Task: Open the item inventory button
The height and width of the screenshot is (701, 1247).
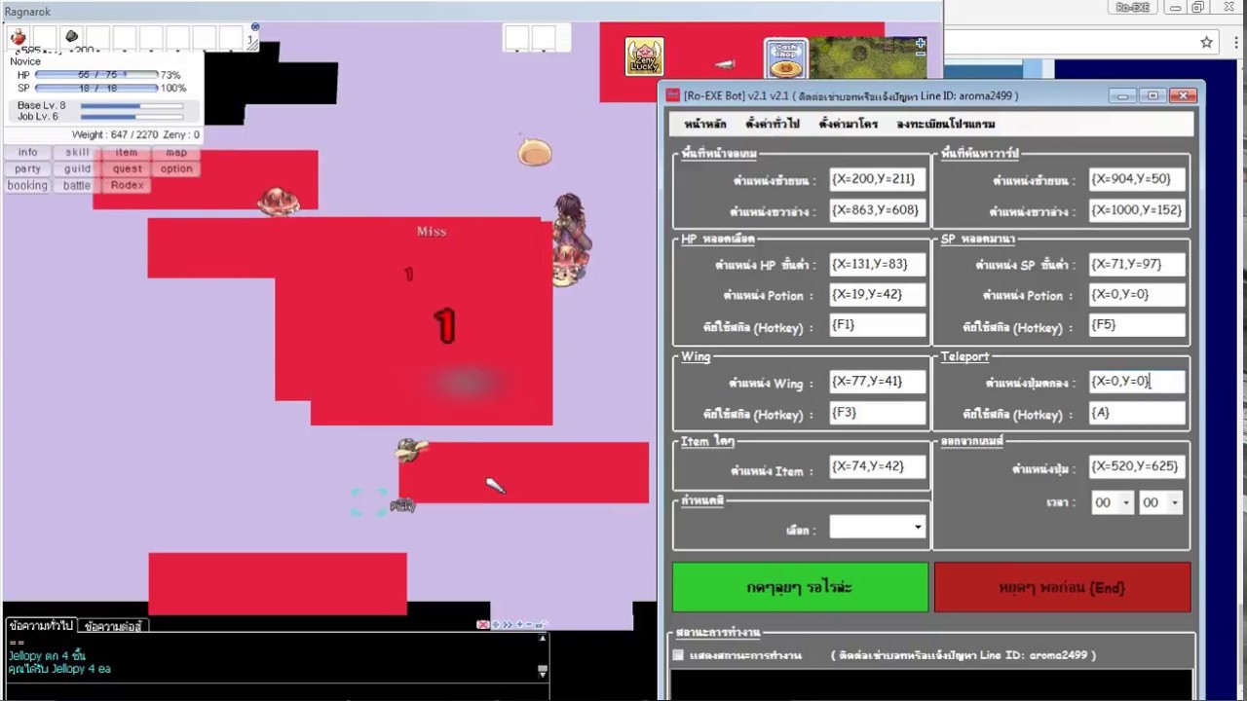Action: tap(127, 152)
